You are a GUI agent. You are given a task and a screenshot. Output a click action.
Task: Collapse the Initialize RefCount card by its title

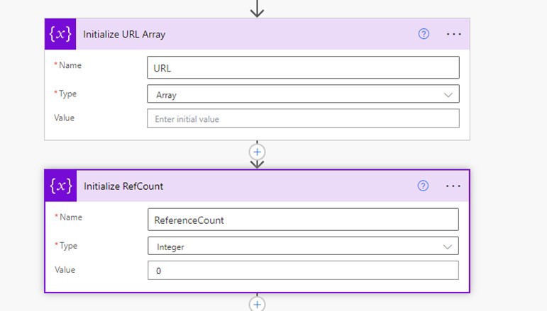123,186
